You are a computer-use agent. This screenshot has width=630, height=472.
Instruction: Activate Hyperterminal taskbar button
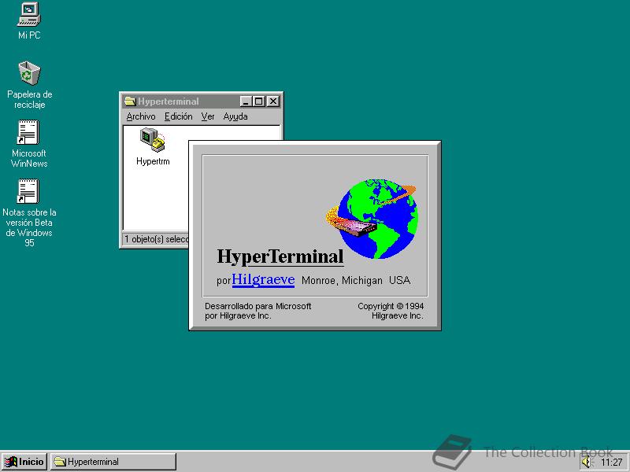pyautogui.click(x=113, y=462)
